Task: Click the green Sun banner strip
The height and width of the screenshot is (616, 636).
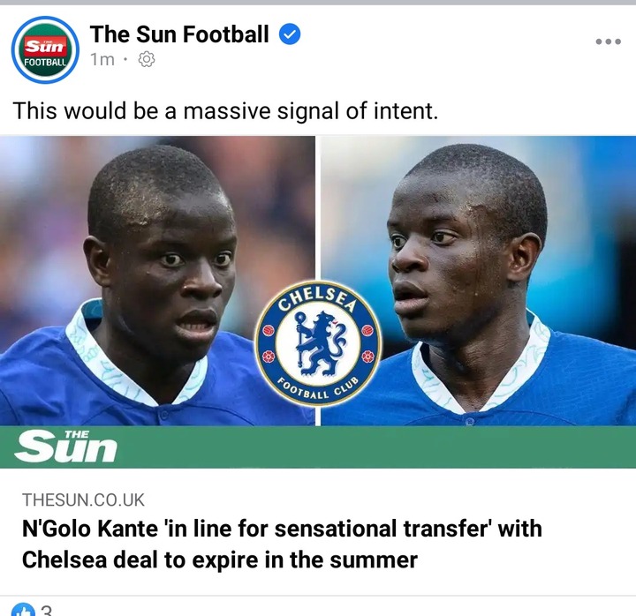Action: pos(318,447)
